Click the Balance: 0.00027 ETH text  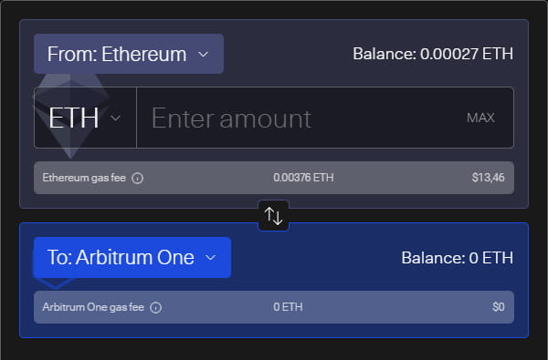point(433,54)
